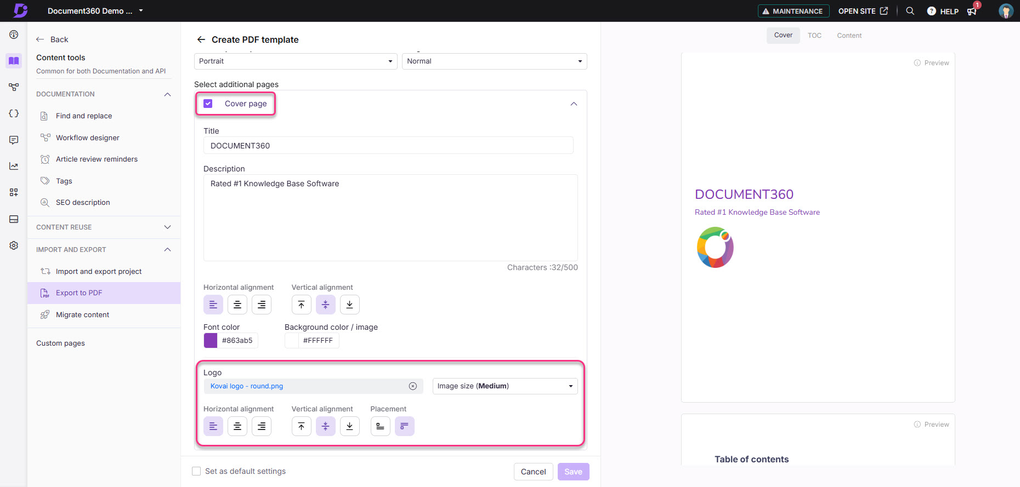Open Custom pages
Screen dimensions: 1020x487
click(x=60, y=343)
